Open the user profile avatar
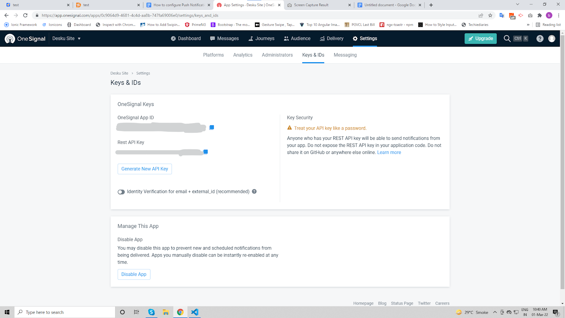Screen dimensions: 565x318 pos(552,39)
